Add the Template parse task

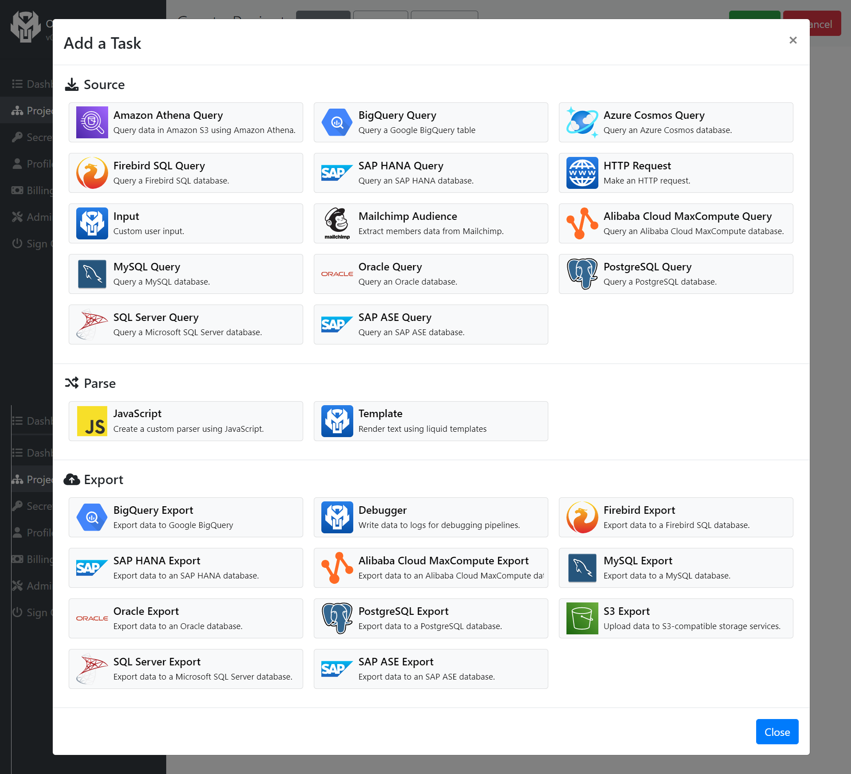430,421
